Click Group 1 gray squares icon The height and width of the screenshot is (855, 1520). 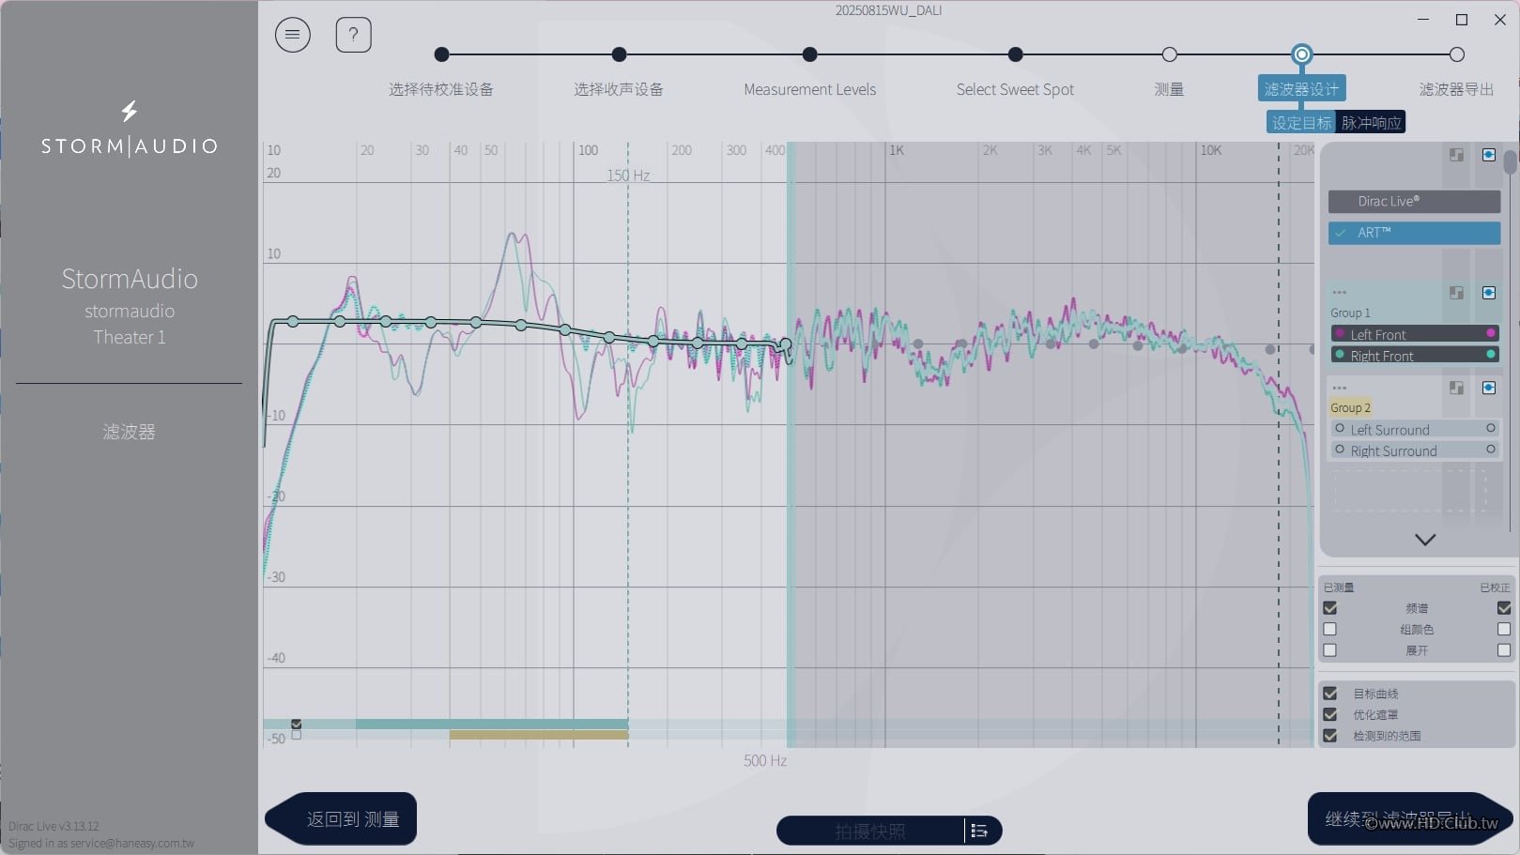[1456, 293]
